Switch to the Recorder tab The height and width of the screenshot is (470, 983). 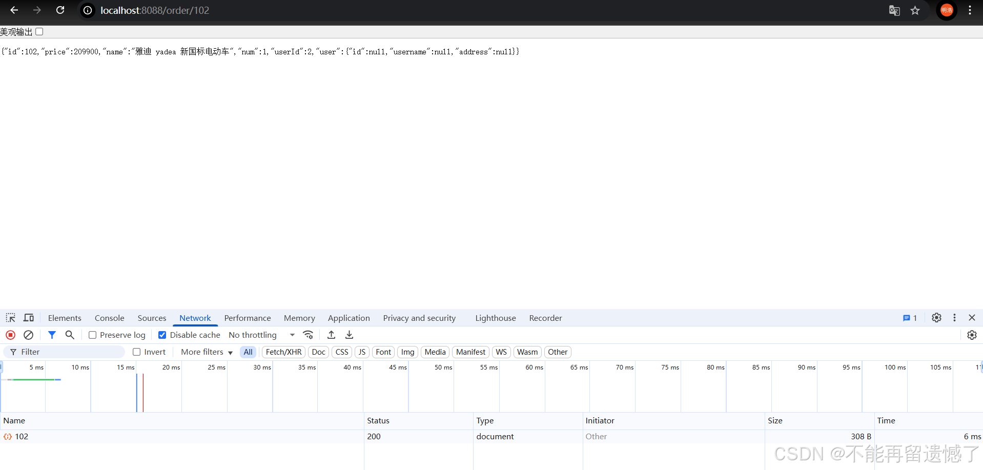click(x=546, y=318)
